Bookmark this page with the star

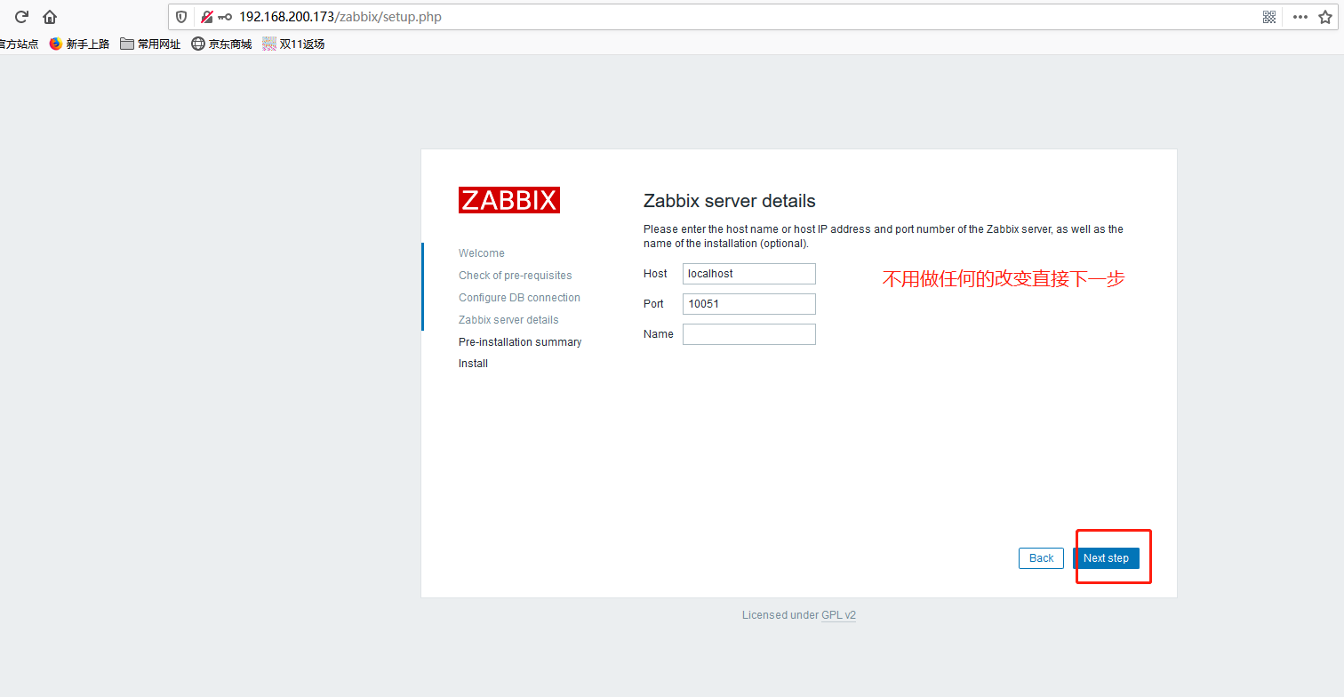click(x=1325, y=17)
